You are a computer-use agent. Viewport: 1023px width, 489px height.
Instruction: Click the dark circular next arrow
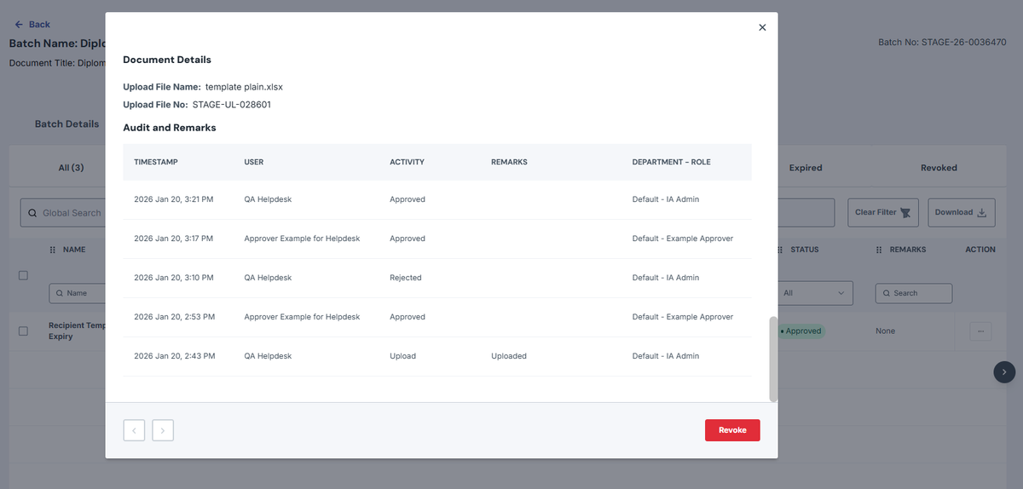pyautogui.click(x=1004, y=371)
